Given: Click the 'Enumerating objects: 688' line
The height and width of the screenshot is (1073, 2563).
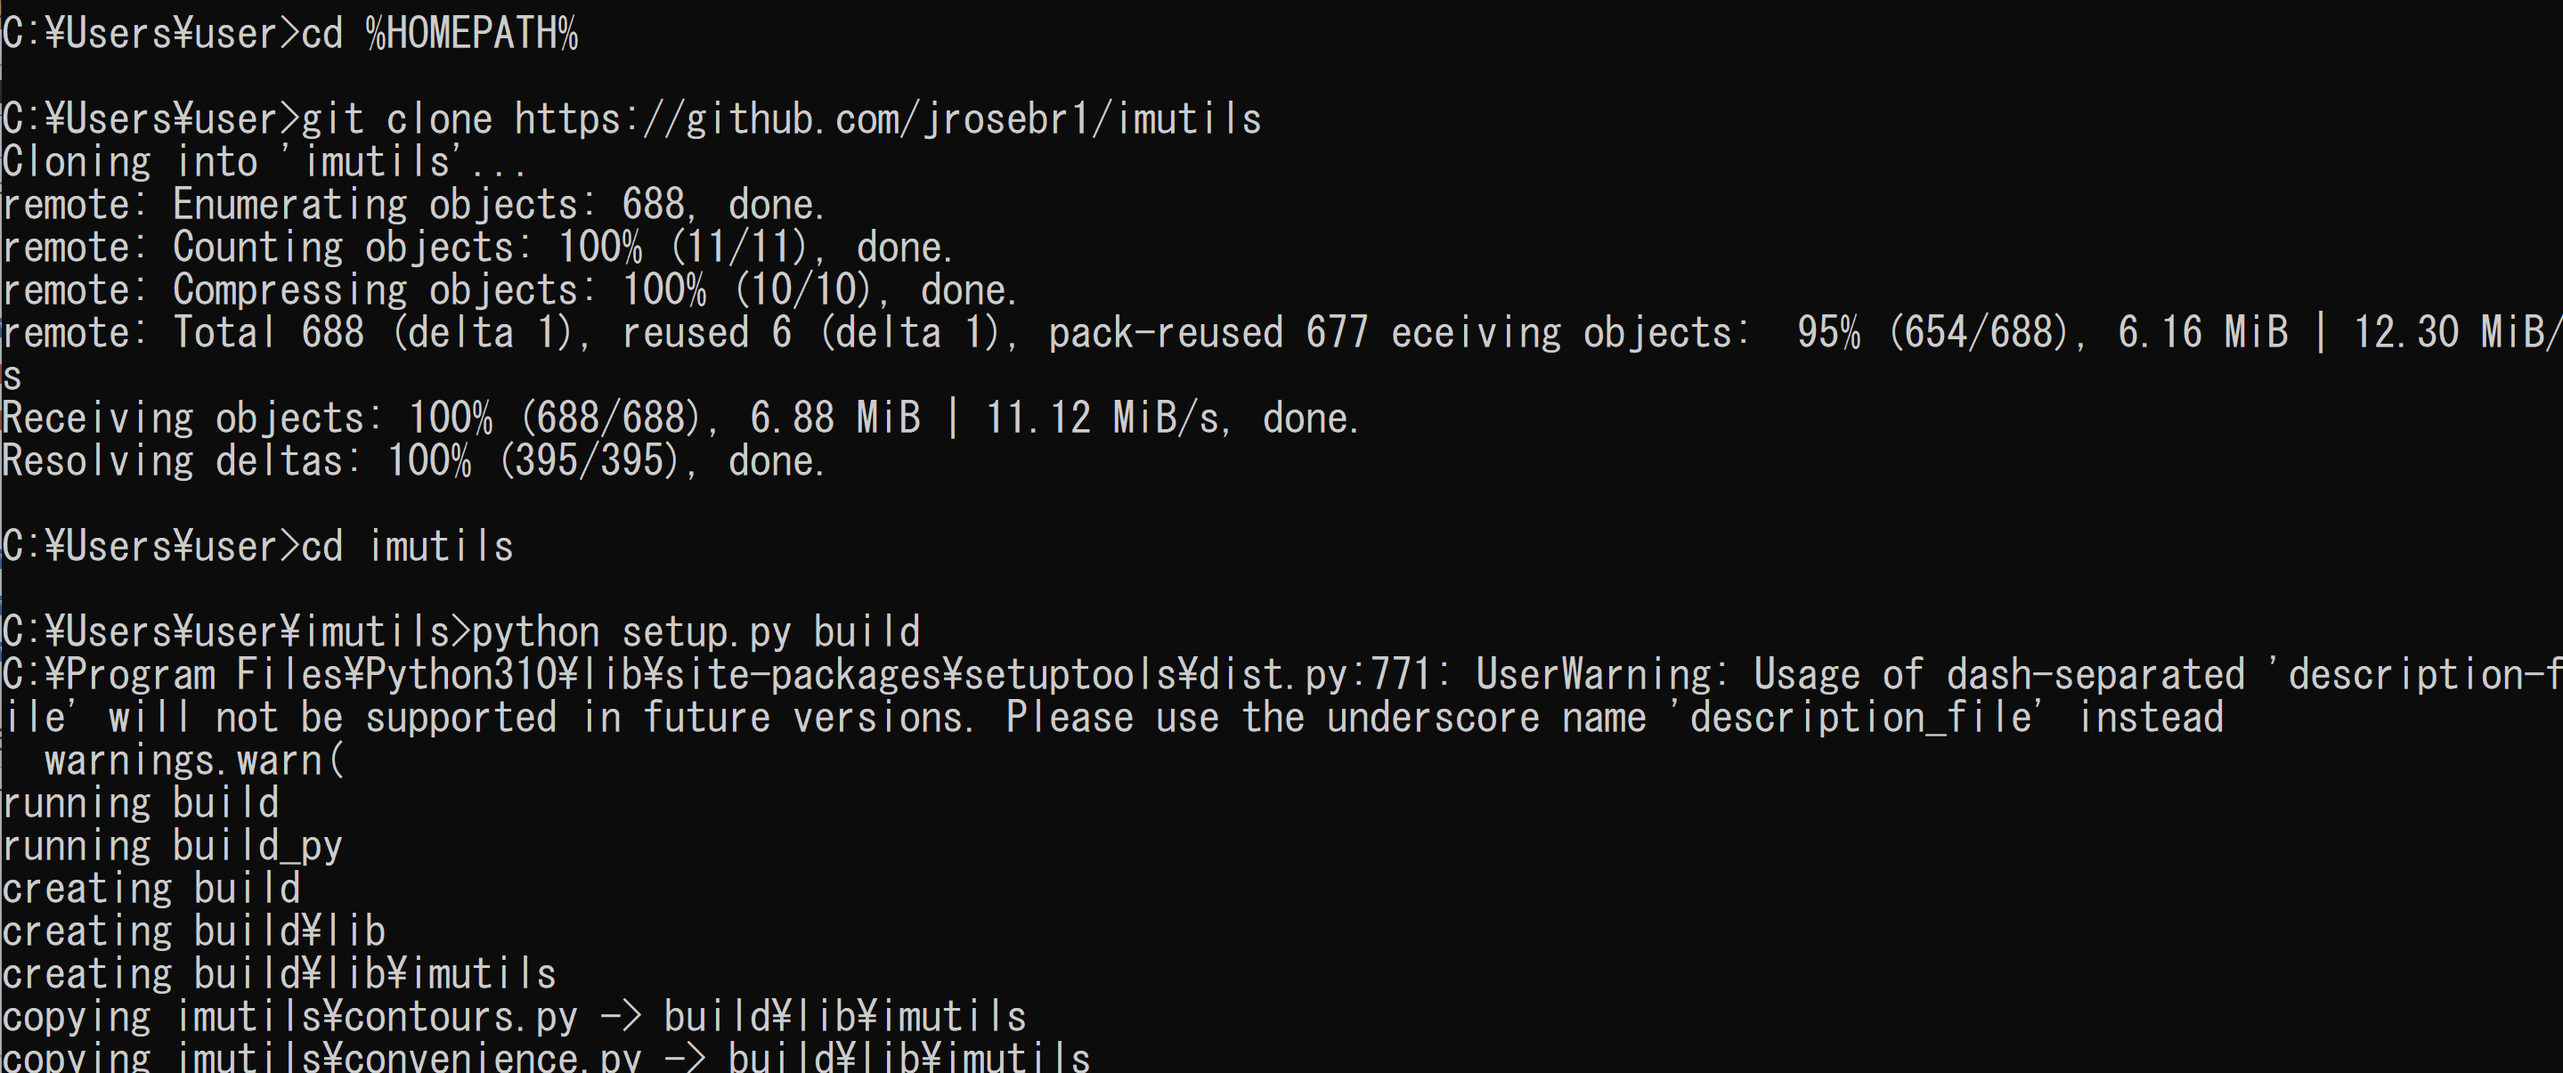Looking at the screenshot, I should click(414, 205).
